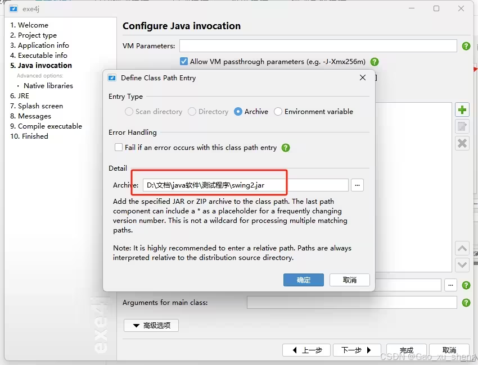Viewport: 478px width, 365px height.
Task: Maximize the exe4j window
Action: [436, 8]
